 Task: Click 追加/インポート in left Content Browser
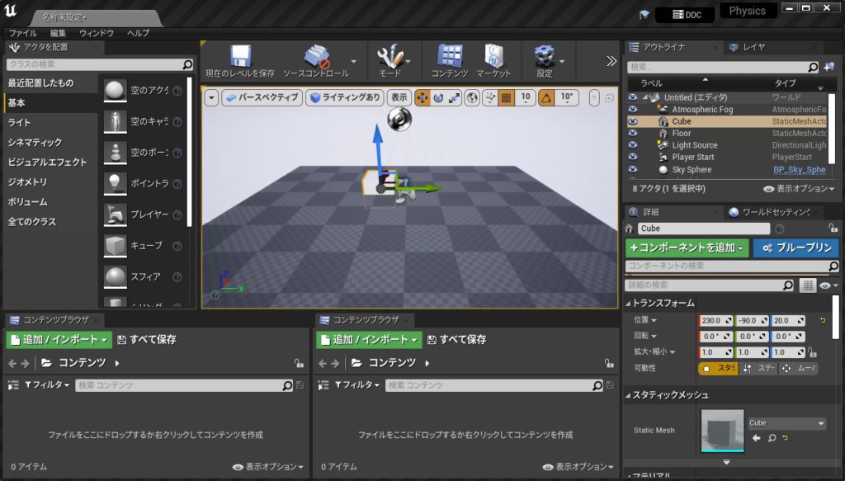coord(59,340)
